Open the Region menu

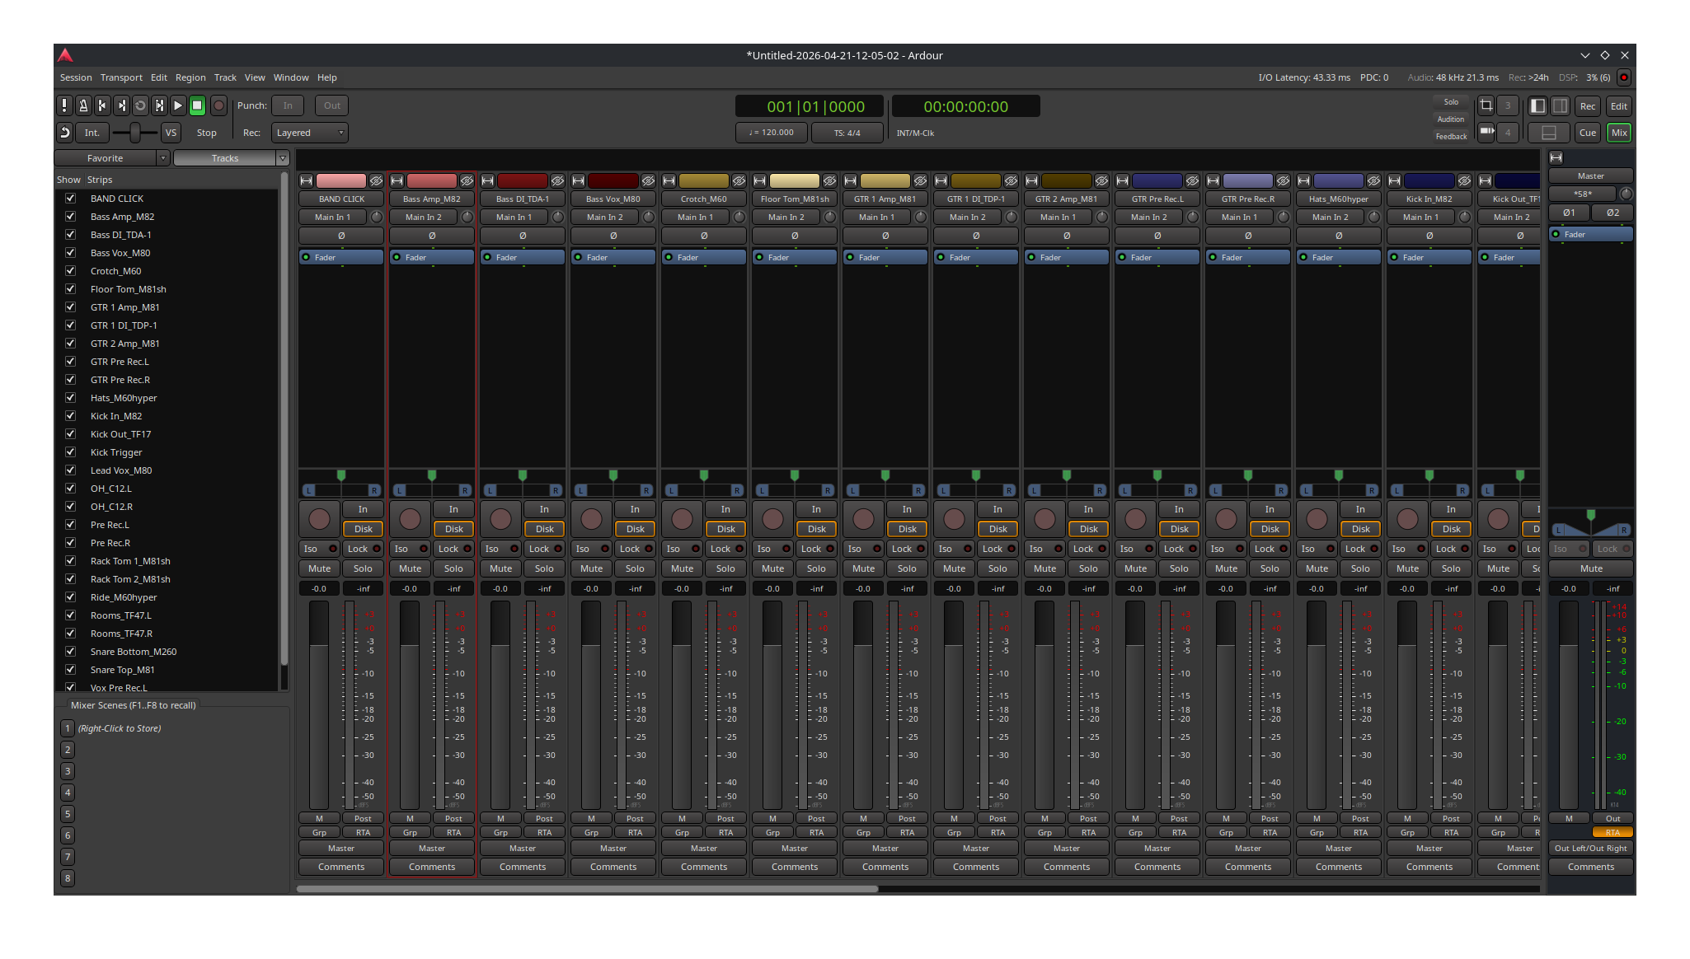(x=190, y=77)
